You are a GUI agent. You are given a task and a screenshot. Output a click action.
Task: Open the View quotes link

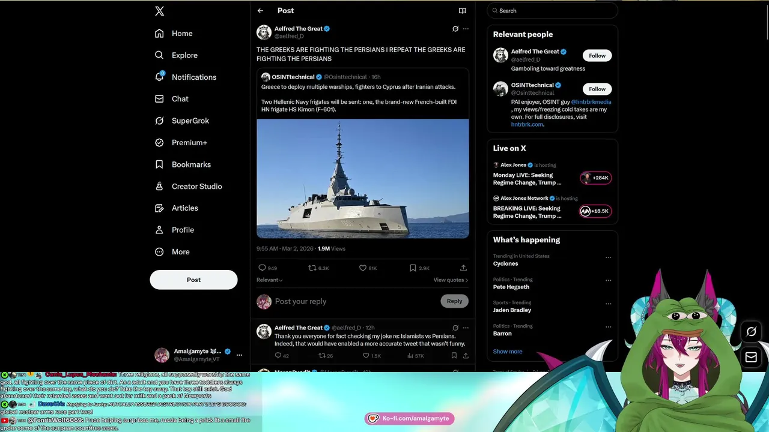point(451,280)
